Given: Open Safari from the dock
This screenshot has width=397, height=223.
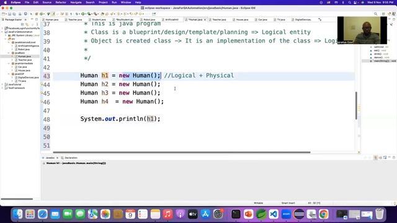Looking at the screenshot, I should click(x=43, y=214).
